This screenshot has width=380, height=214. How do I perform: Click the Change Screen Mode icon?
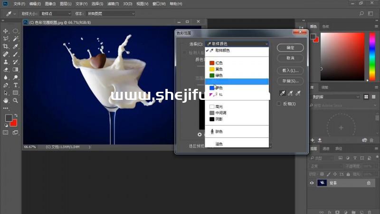[15, 133]
